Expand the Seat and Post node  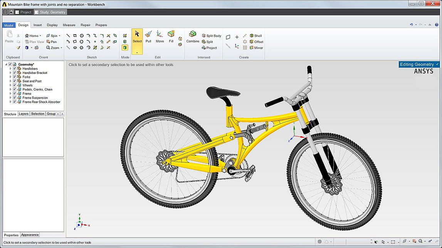(11, 81)
